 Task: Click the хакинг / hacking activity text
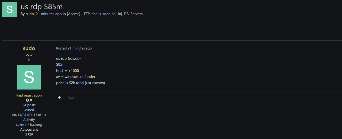click(x=29, y=124)
